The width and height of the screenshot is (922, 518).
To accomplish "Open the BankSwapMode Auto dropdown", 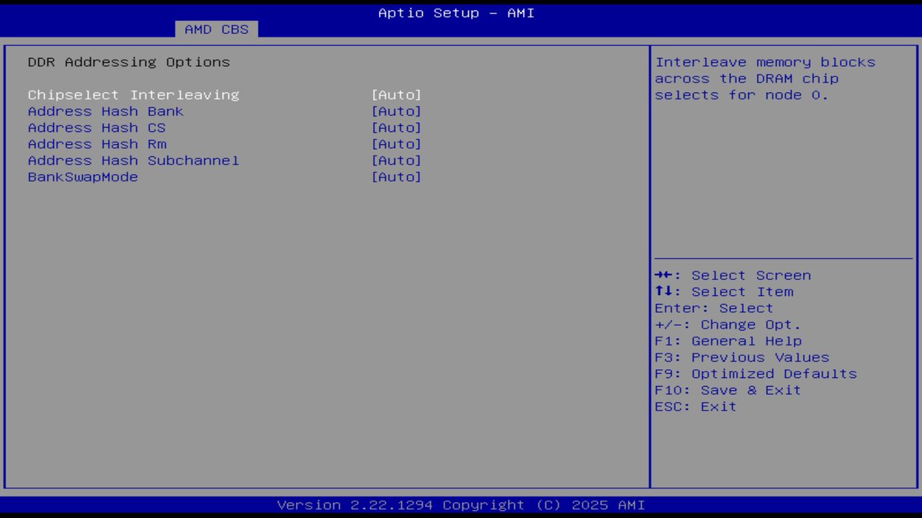I will tap(396, 177).
